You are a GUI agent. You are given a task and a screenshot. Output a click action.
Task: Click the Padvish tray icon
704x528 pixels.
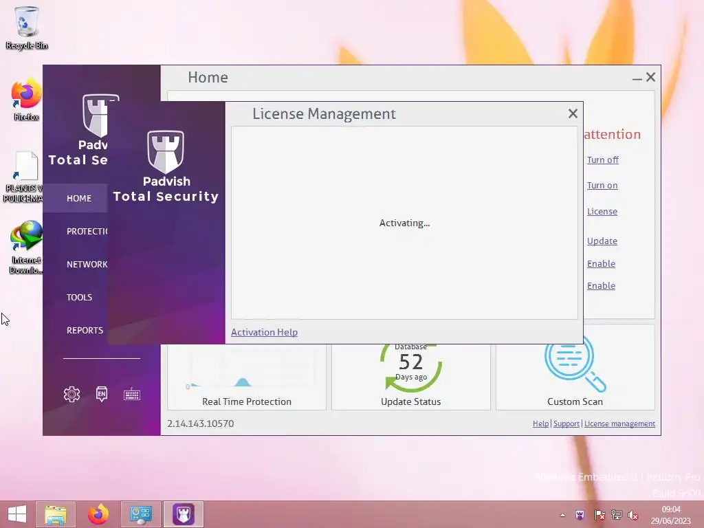[580, 515]
